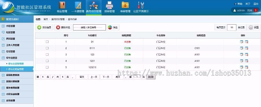Expand 工作人员管理 in the sidebar
Image resolution: width=261 pixels, height=107 pixels.
pyautogui.click(x=17, y=45)
